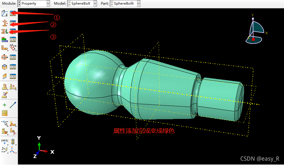Select the scissors cut tool

click(x=13, y=132)
